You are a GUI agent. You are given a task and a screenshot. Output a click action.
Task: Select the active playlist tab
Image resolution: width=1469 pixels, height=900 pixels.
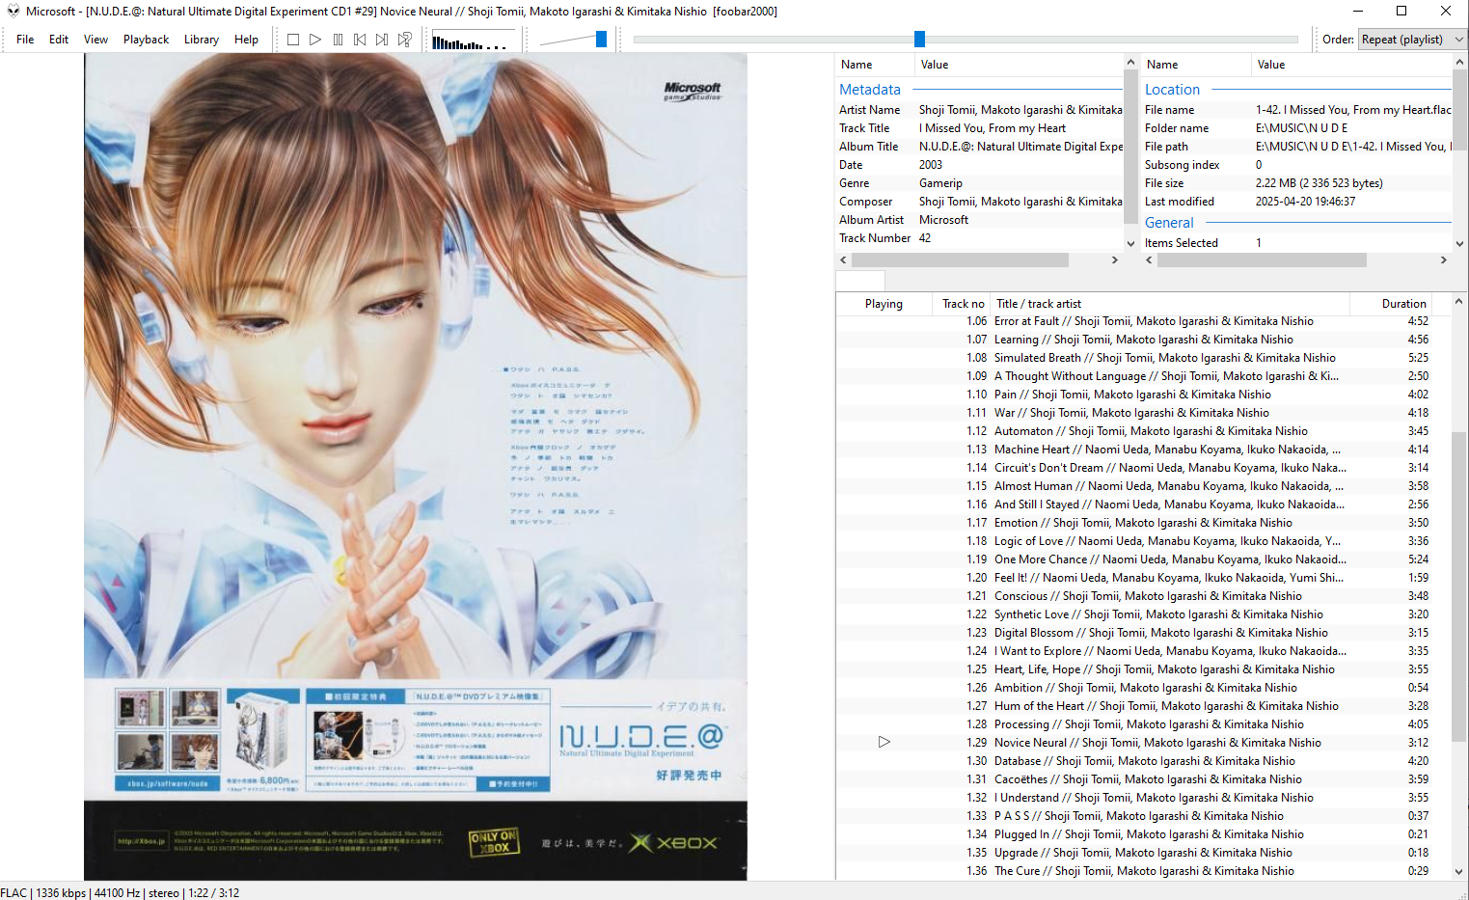858,280
